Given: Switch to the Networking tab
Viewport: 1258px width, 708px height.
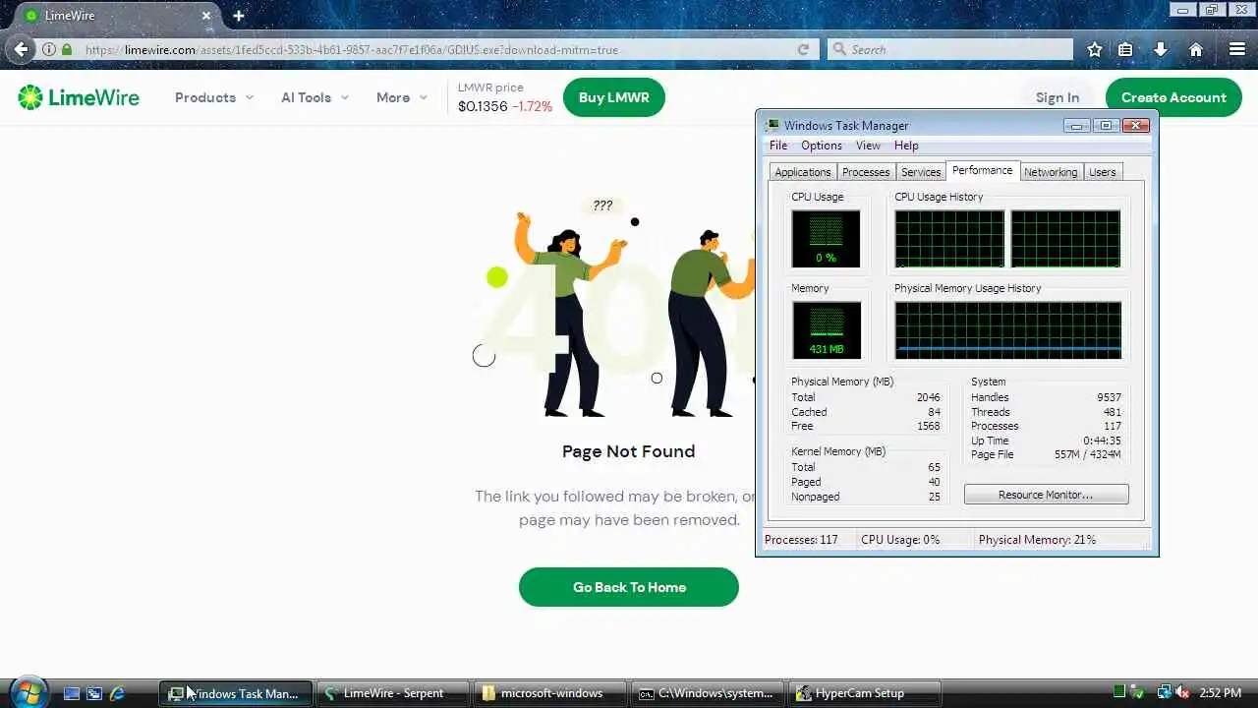Looking at the screenshot, I should [x=1051, y=172].
